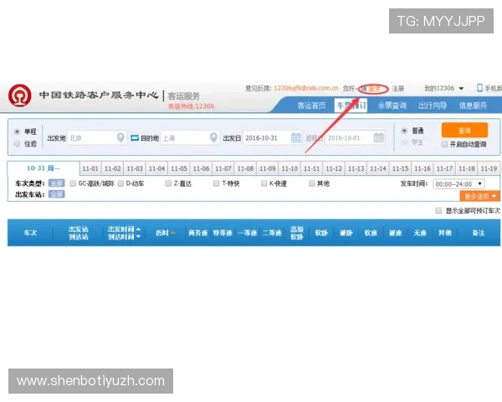
Task: Click the 出发日 2016-10-31 date field
Action: pyautogui.click(x=273, y=138)
